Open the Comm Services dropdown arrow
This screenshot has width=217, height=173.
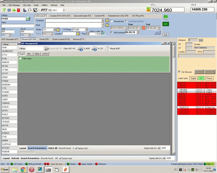[64, 164]
